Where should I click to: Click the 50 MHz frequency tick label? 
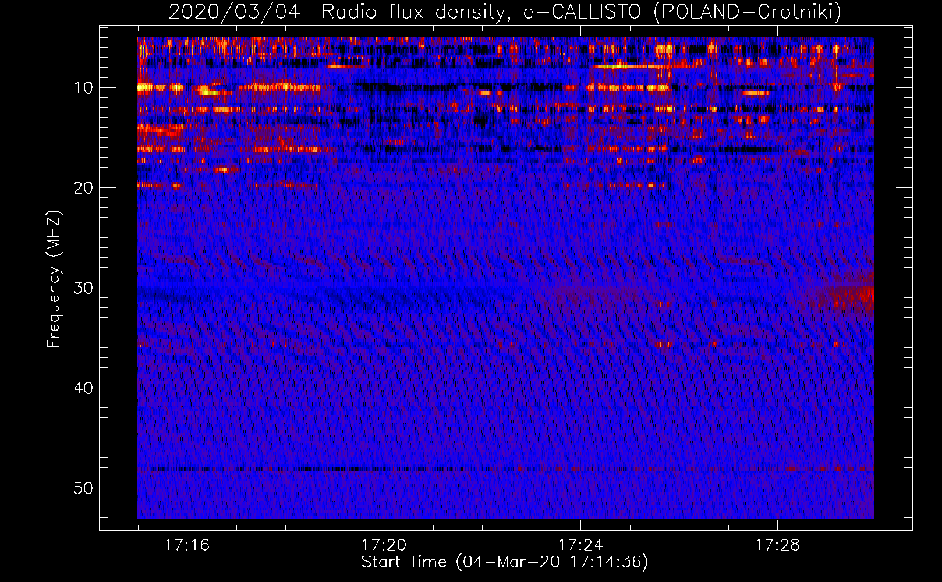(x=84, y=488)
